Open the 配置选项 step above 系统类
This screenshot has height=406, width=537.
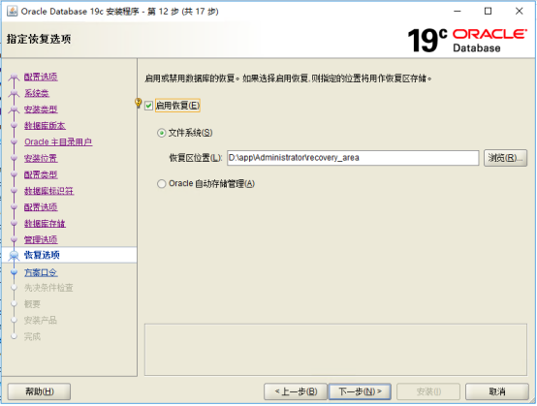(x=41, y=77)
